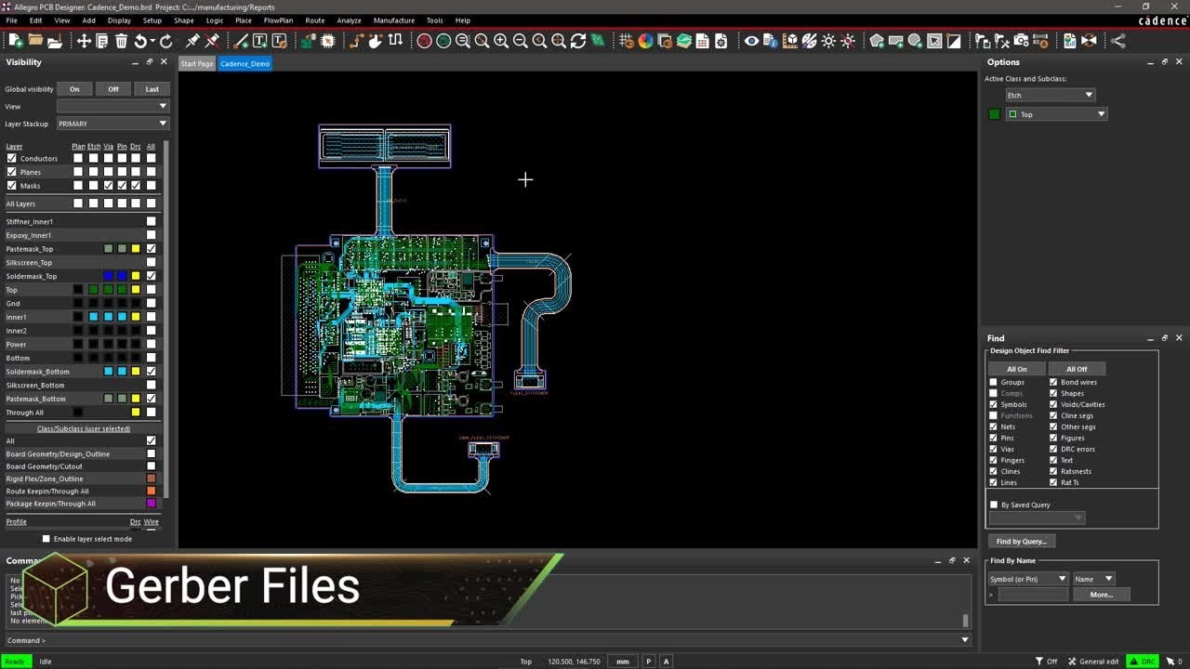This screenshot has width=1190, height=669.
Task: Select the Move (four-arrow) tool
Action: click(x=84, y=41)
